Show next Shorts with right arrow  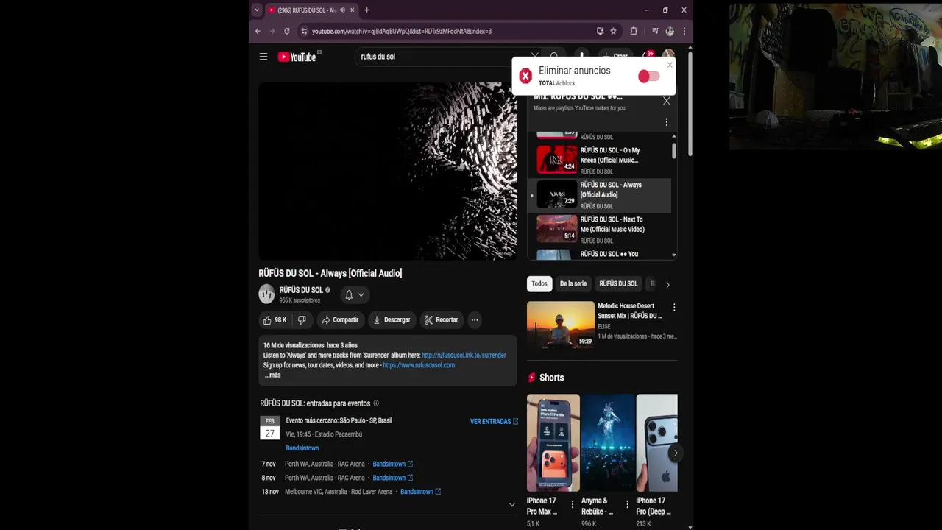coord(675,453)
